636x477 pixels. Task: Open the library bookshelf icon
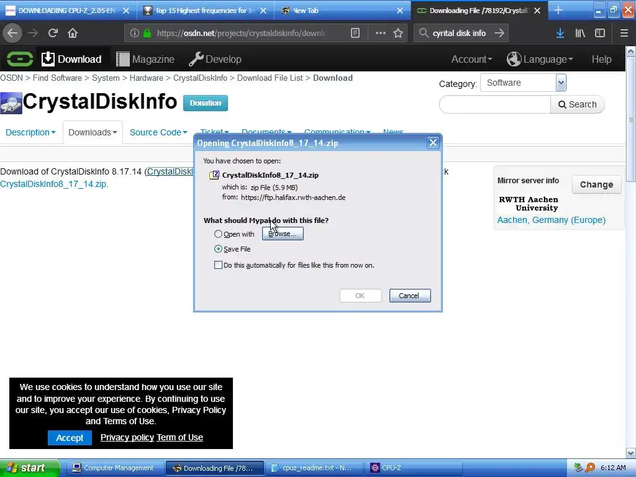click(580, 34)
